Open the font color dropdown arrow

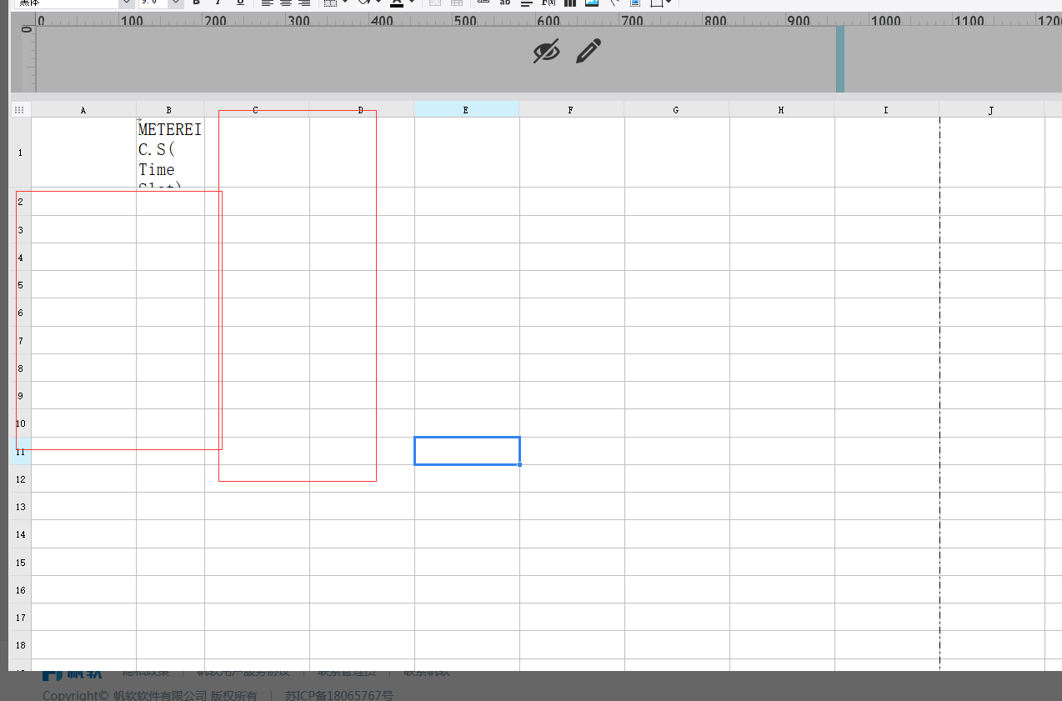pos(412,3)
